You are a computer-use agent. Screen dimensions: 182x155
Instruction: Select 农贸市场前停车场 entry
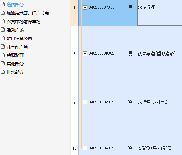[24, 21]
